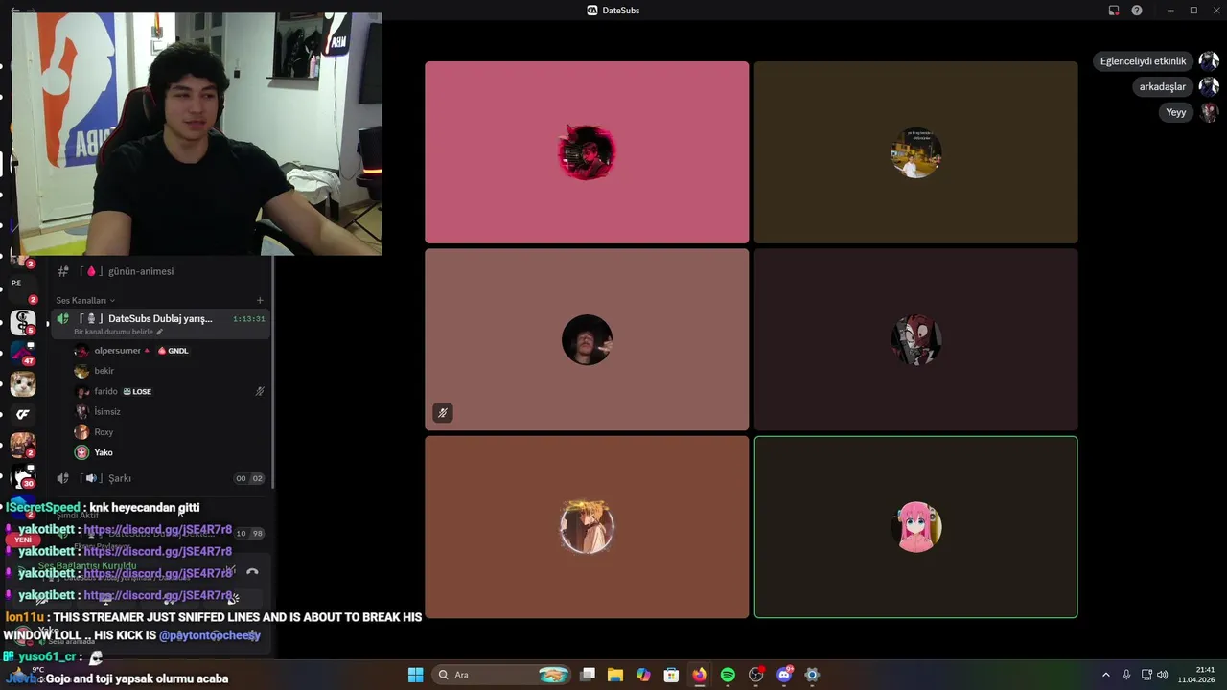
Task: Open the server icon with 30 badge
Action: 23,476
